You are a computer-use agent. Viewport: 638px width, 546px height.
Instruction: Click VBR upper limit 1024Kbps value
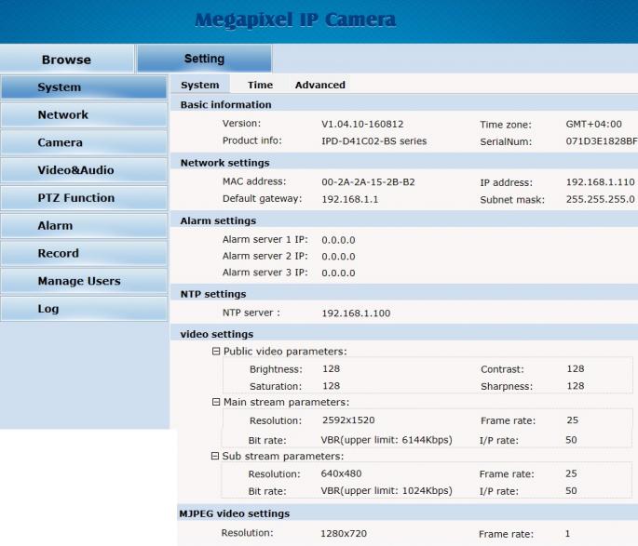tap(387, 491)
